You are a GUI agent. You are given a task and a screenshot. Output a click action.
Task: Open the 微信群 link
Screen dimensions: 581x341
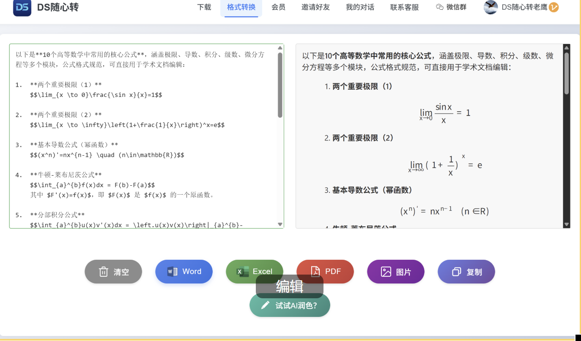click(451, 7)
